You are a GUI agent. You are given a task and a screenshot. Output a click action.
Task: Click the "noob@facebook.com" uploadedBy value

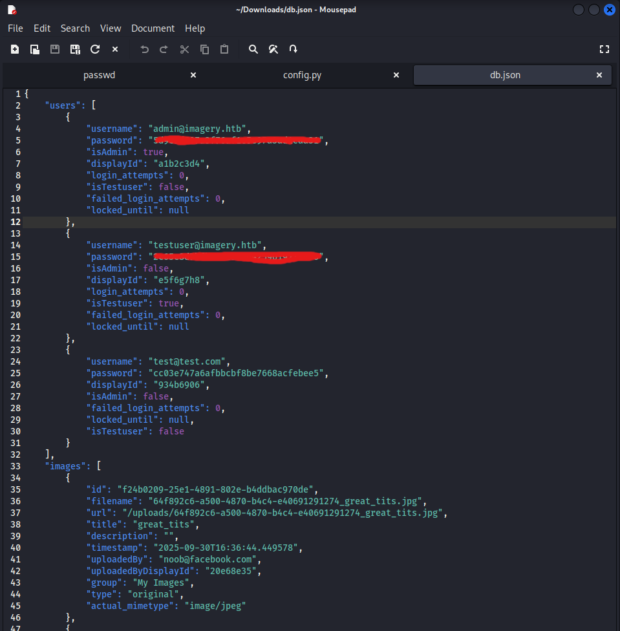click(x=208, y=559)
